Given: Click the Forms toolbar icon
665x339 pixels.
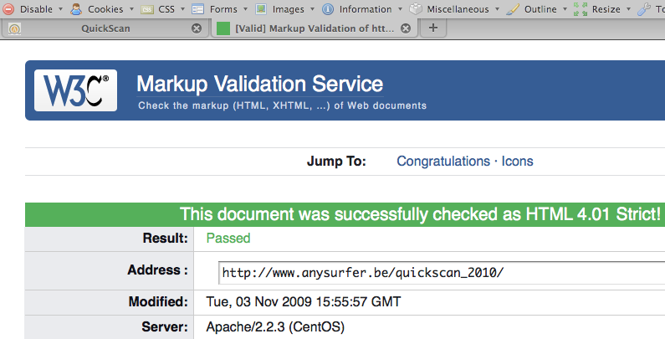Looking at the screenshot, I should pos(198,9).
